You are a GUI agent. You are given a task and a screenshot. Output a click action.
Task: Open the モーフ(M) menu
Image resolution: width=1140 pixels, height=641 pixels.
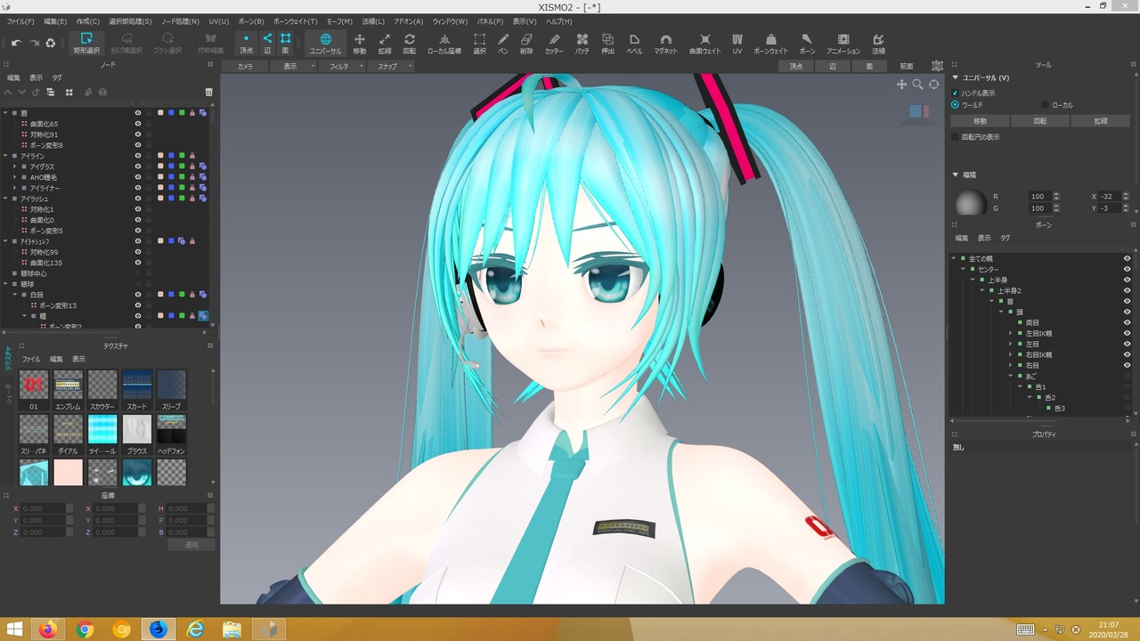pos(338,20)
